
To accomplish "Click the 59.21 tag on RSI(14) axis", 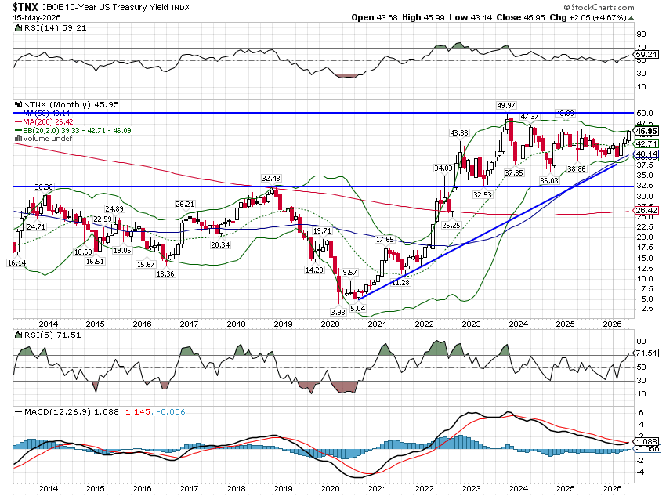I will point(647,54).
